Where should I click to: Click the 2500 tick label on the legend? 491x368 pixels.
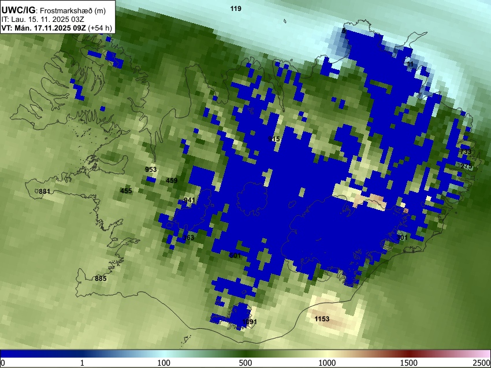pyautogui.click(x=482, y=363)
